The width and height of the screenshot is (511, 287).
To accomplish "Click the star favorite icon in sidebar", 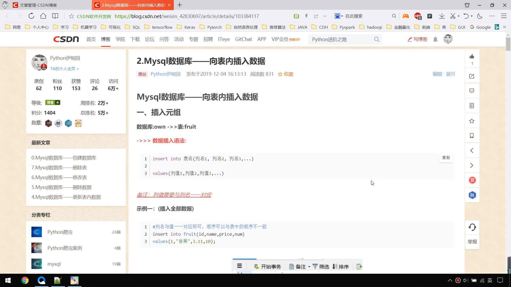I will (x=472, y=121).
